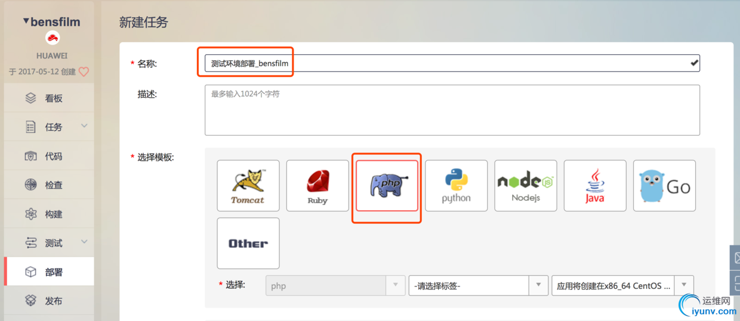
Task: Collapse the bensfilm project triangle
Action: point(26,21)
